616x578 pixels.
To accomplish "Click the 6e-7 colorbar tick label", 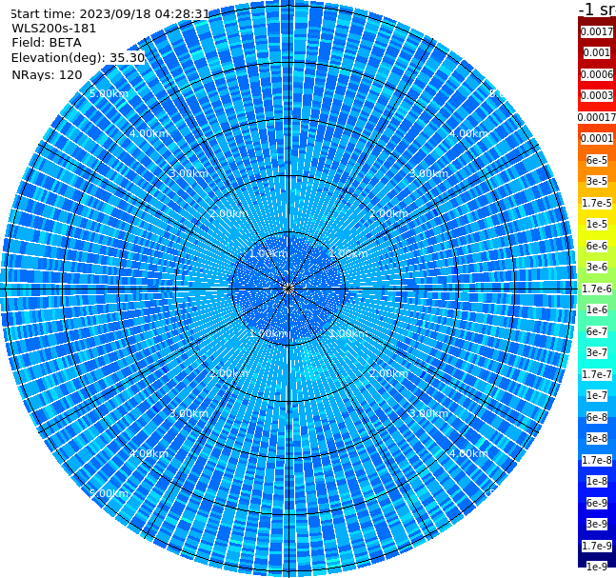I will pos(597,331).
